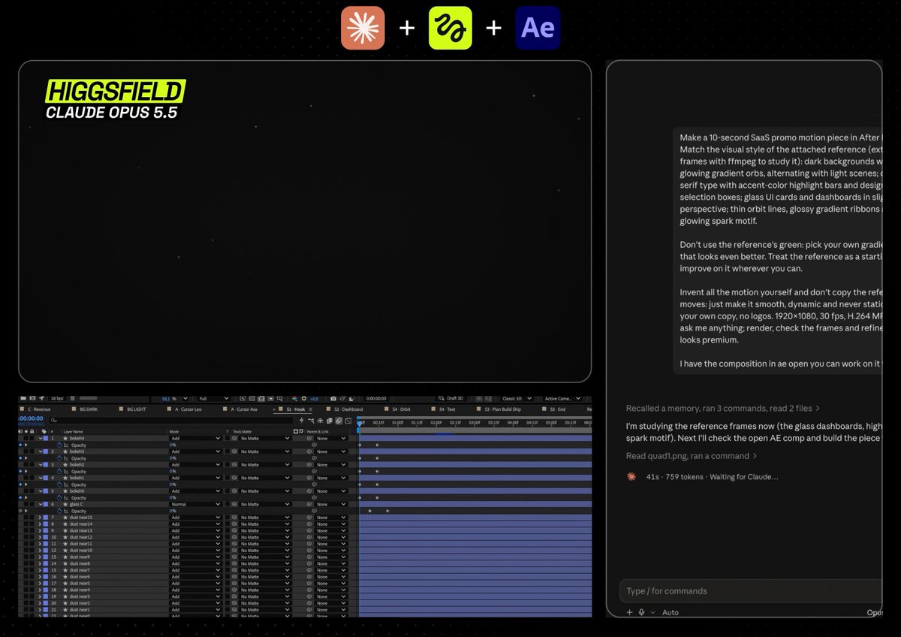Click the shape star icon of glass C
This screenshot has width=901, height=637.
pyautogui.click(x=65, y=504)
